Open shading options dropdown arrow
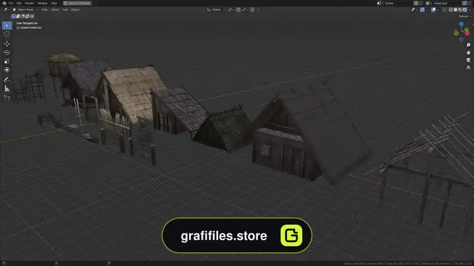 [x=469, y=10]
